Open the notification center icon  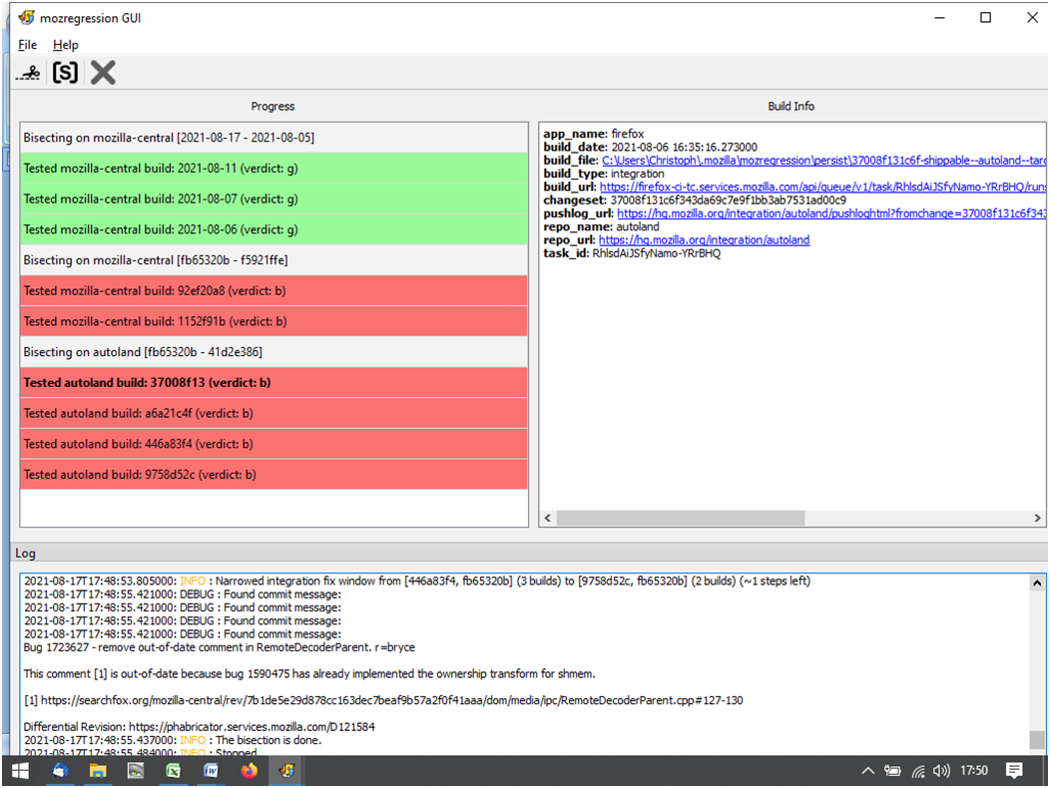pos(1014,770)
